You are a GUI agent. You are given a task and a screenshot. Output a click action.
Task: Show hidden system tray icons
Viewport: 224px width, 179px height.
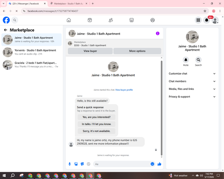(x=193, y=175)
